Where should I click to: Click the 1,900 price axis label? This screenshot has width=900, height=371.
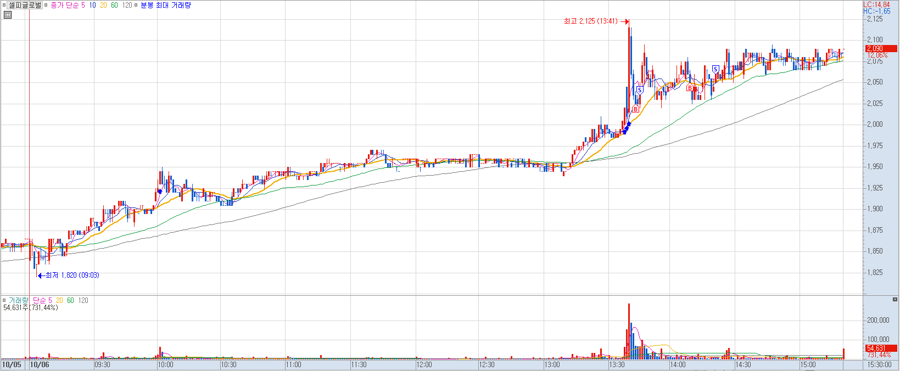tap(875, 209)
